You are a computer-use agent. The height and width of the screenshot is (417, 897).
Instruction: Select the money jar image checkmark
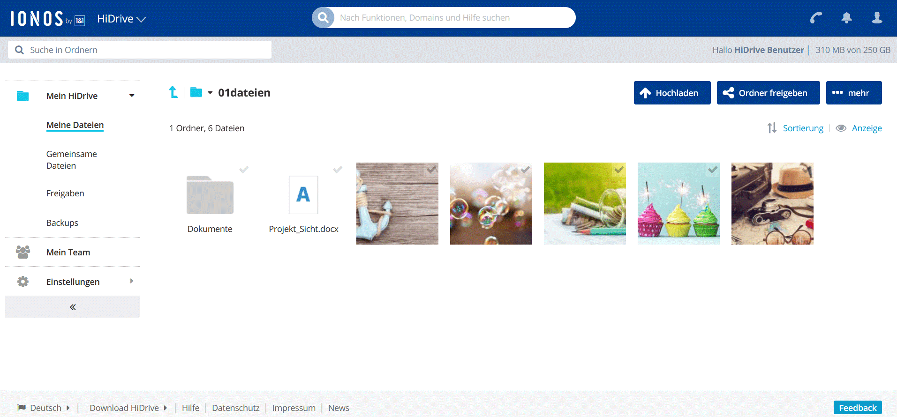(619, 170)
